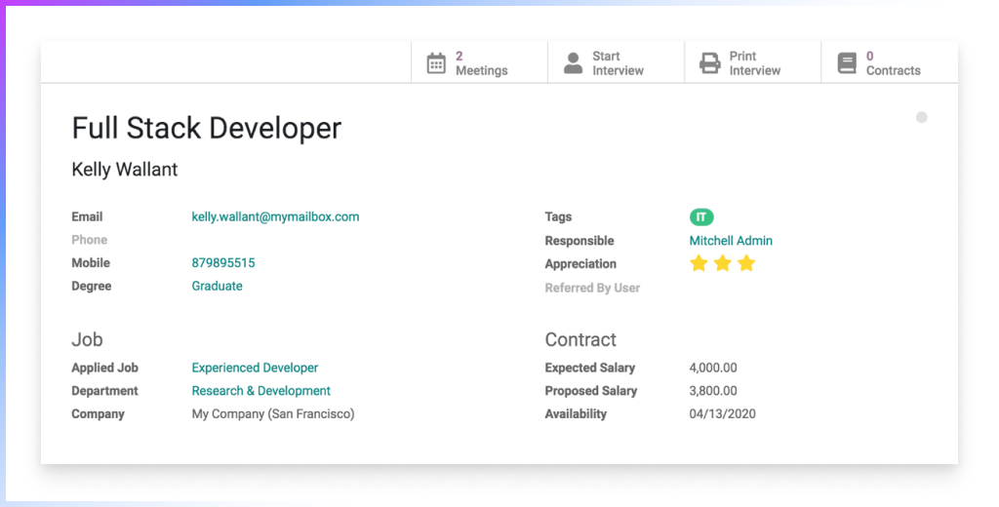Open the Mitchell Admin responsible user
This screenshot has height=507, width=999.
[x=731, y=241]
